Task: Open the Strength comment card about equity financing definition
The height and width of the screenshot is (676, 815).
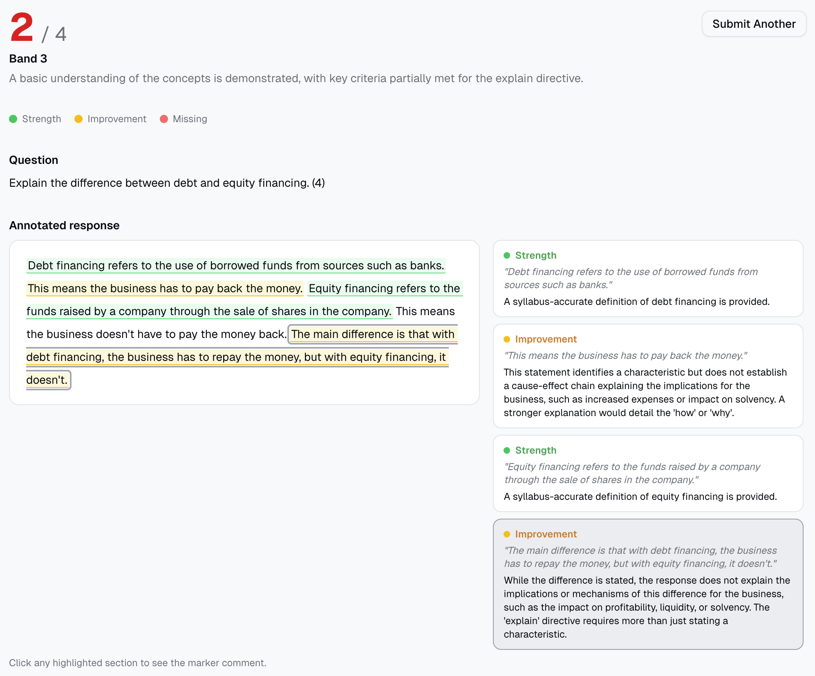Action: pyautogui.click(x=648, y=473)
